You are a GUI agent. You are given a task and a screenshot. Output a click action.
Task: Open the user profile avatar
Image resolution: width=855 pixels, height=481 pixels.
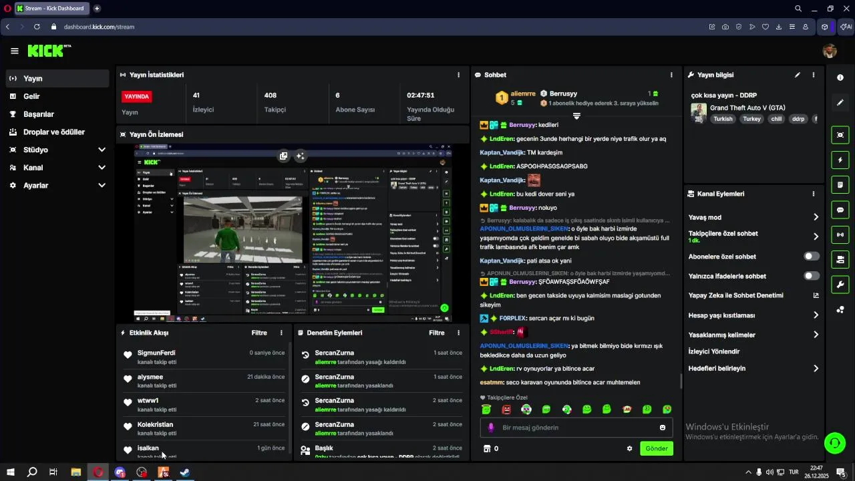(x=830, y=51)
